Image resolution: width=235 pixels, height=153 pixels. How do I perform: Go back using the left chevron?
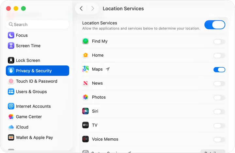81,9
